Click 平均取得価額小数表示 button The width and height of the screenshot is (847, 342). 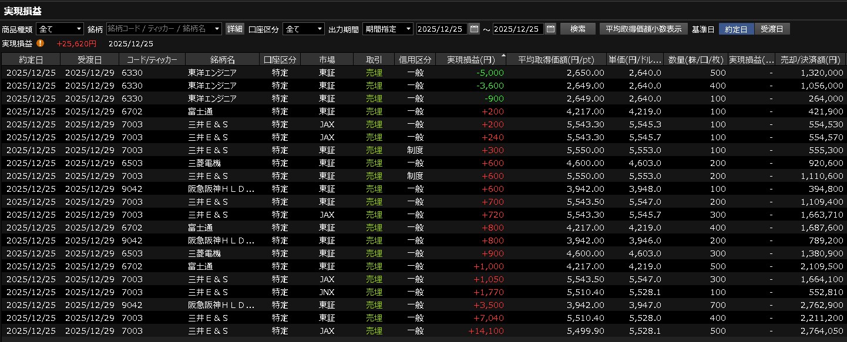point(643,29)
